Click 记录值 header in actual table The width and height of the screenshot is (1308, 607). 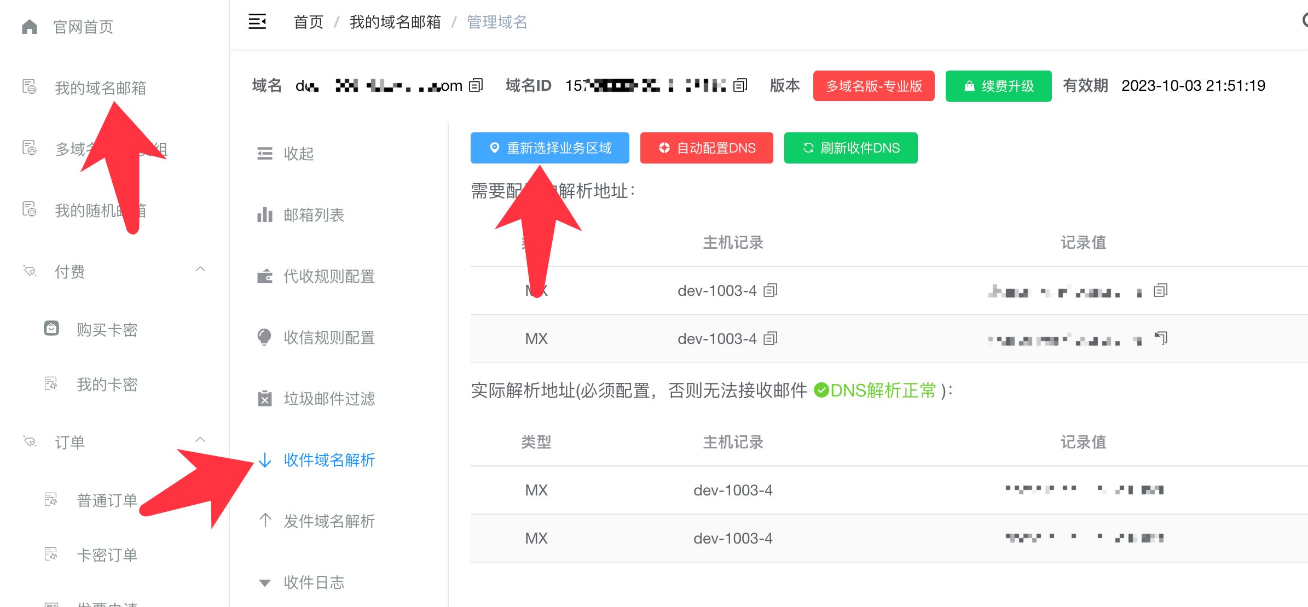click(x=1084, y=442)
